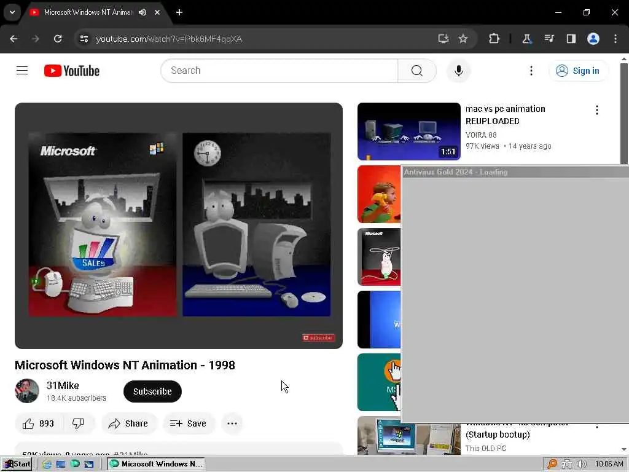Open orange magnifier tray icon
Screen dimensions: 629x472
coord(552,464)
